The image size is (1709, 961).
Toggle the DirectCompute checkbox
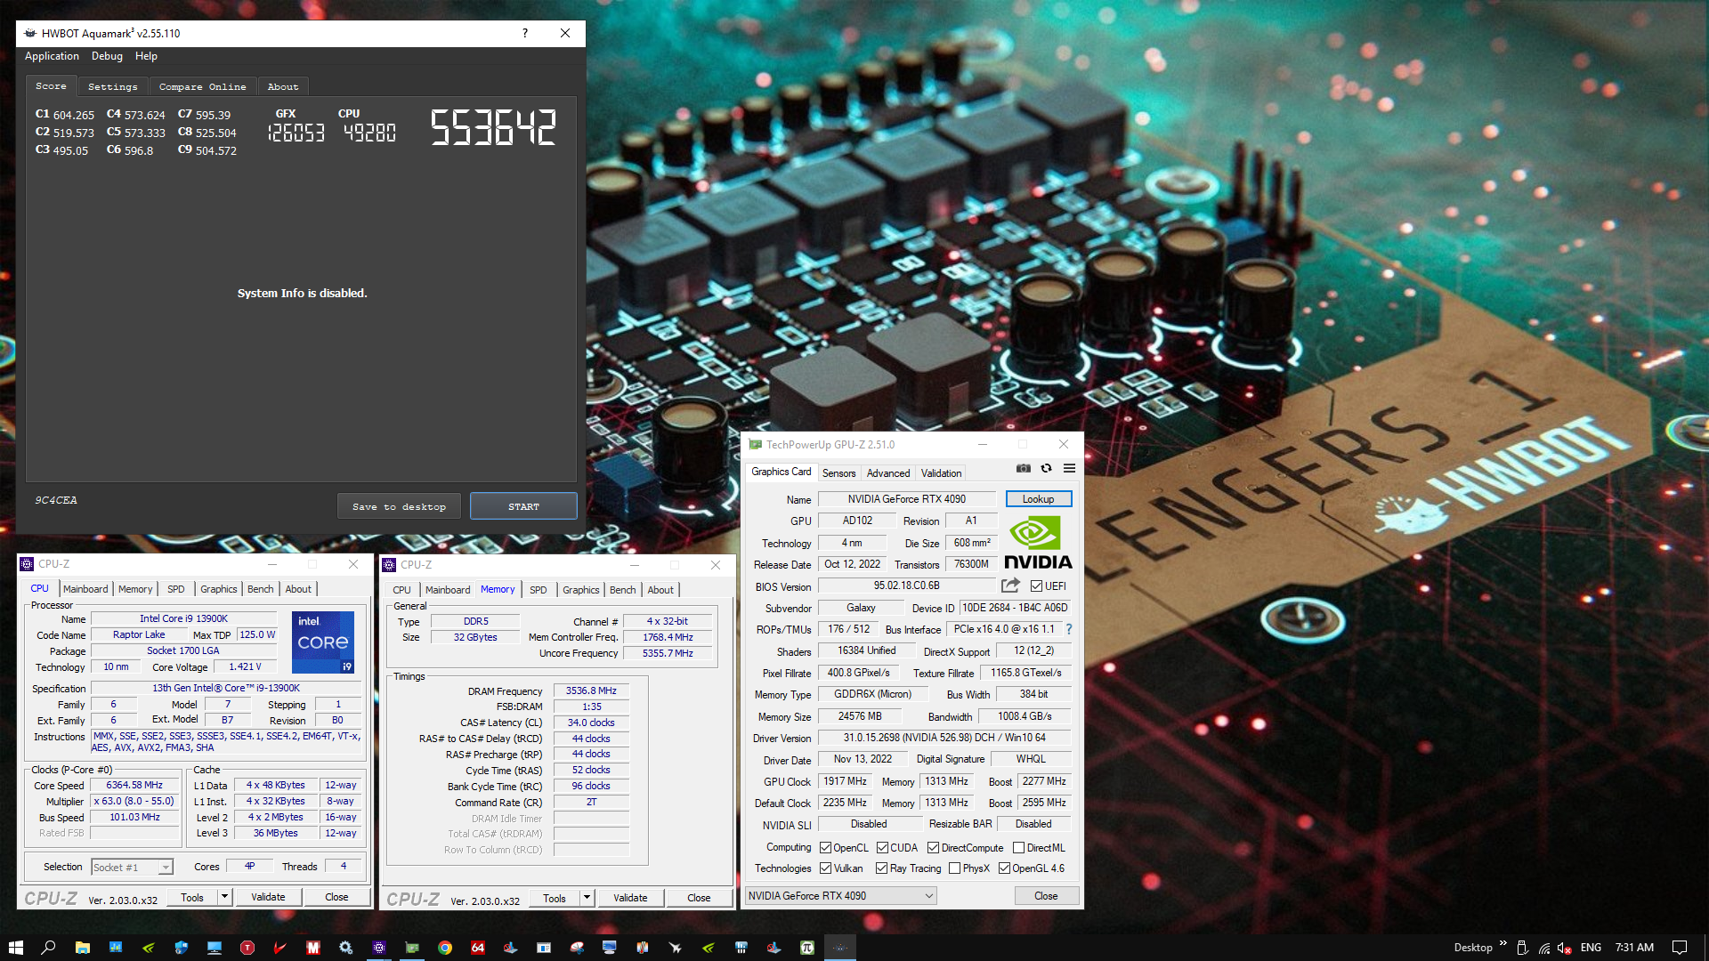[934, 848]
